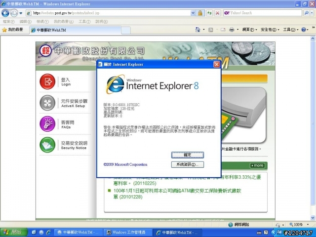Click the ©2009 Microsoft Corporation link
The height and width of the screenshot is (237, 316).
click(x=125, y=164)
